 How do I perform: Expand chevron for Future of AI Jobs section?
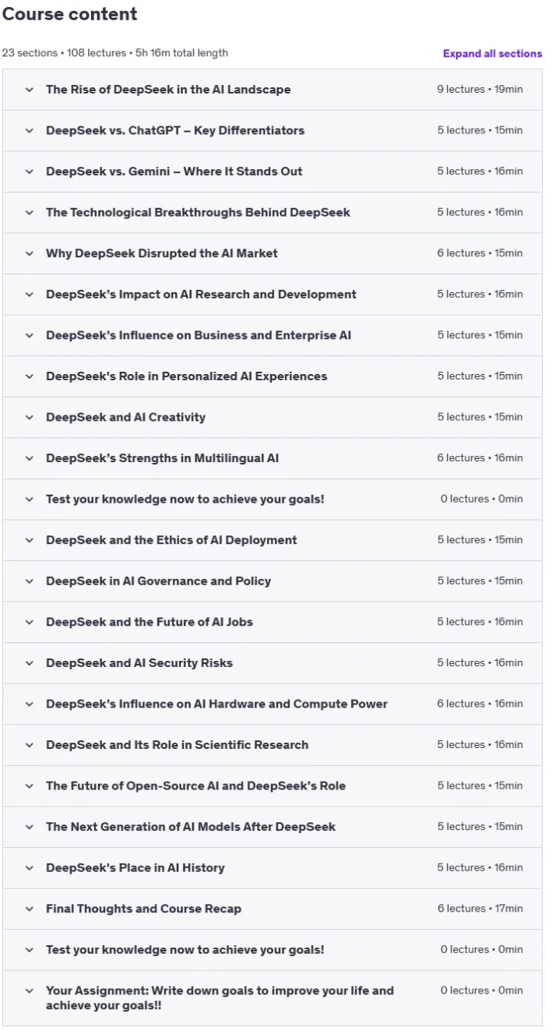coord(30,622)
